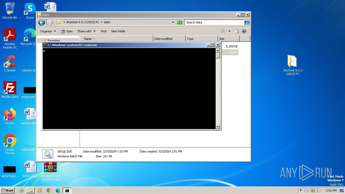The width and height of the screenshot is (345, 194).
Task: Open Acrobat Reader DC desktop icon
Action: 10,39
